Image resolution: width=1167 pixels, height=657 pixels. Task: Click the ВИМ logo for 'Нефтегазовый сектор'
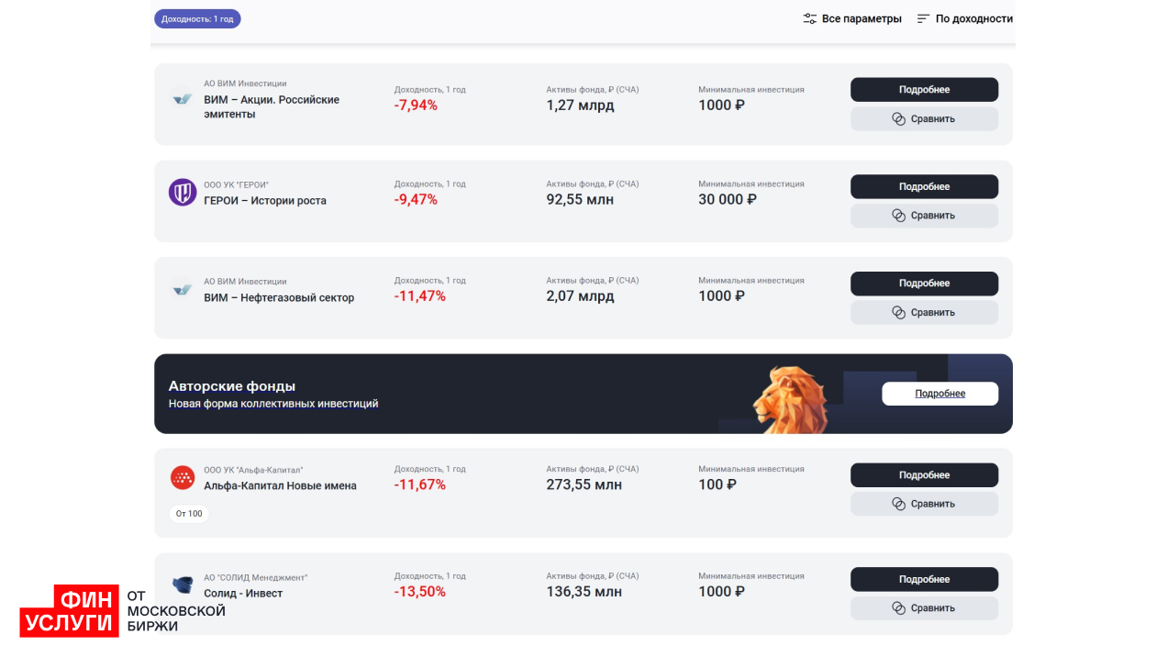(x=183, y=289)
